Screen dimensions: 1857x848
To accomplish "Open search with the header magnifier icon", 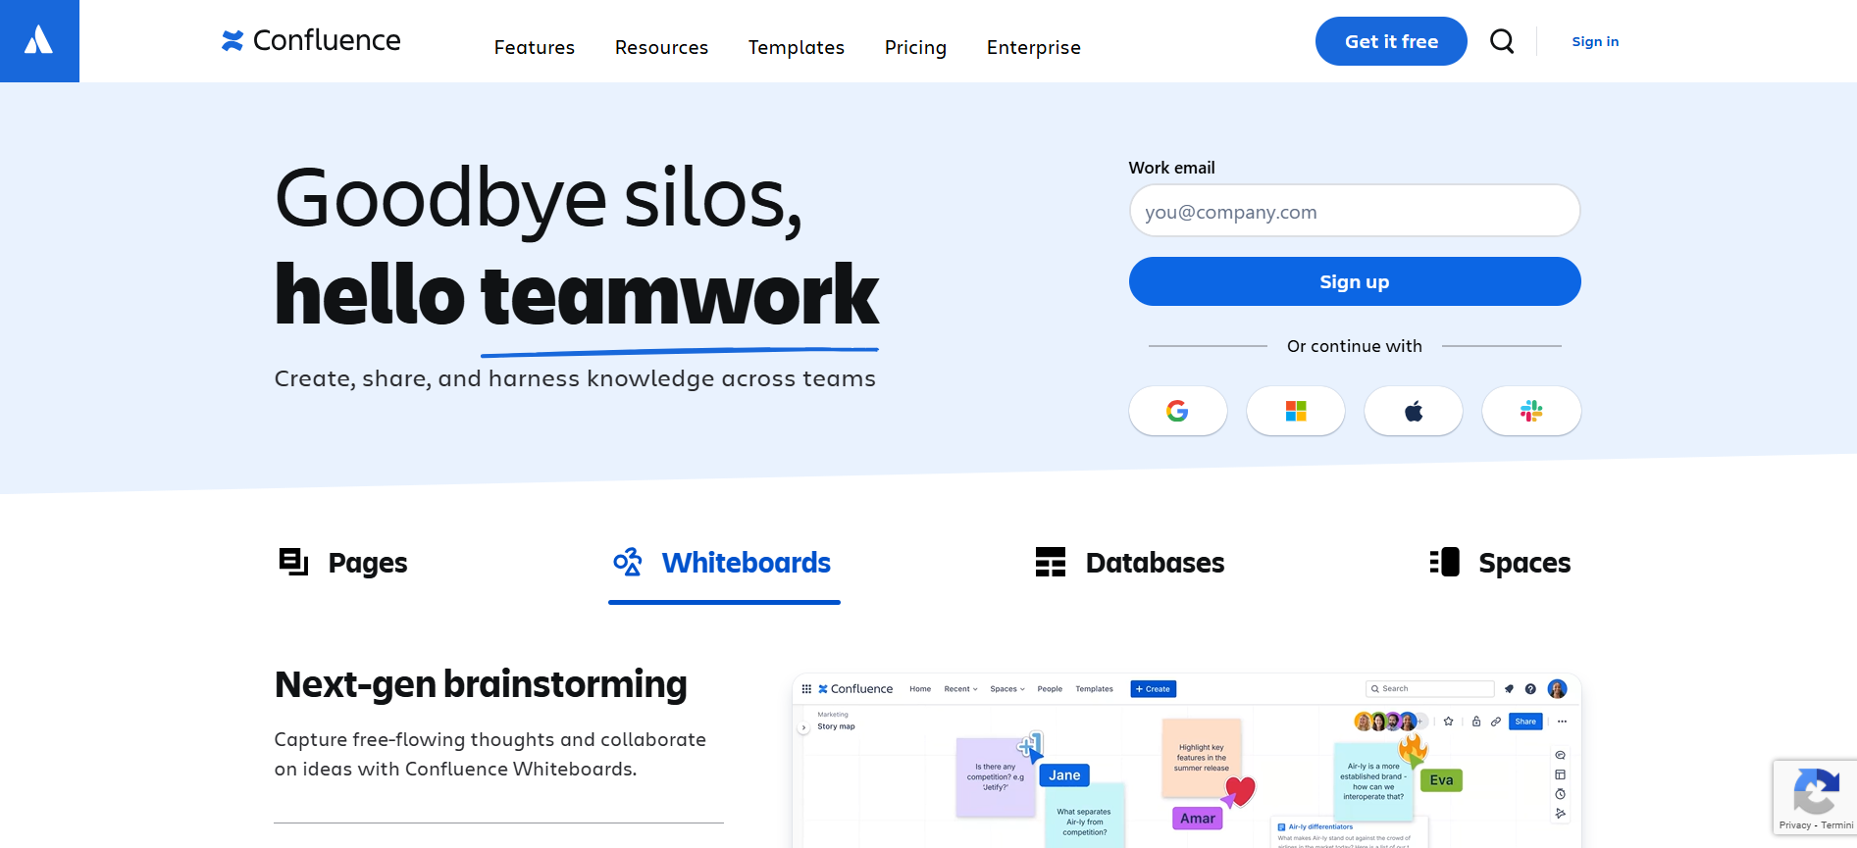I will click(x=1502, y=41).
